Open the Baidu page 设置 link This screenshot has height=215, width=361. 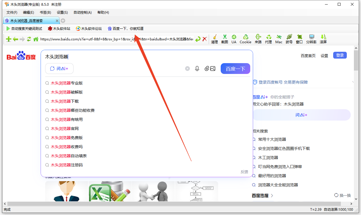click(324, 56)
